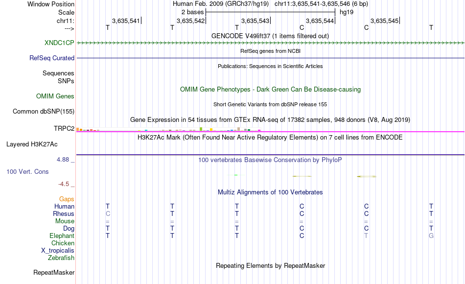Image resolution: width=465 pixels, height=284 pixels.
Task: Click the Rhesus species label
Action: point(64,213)
